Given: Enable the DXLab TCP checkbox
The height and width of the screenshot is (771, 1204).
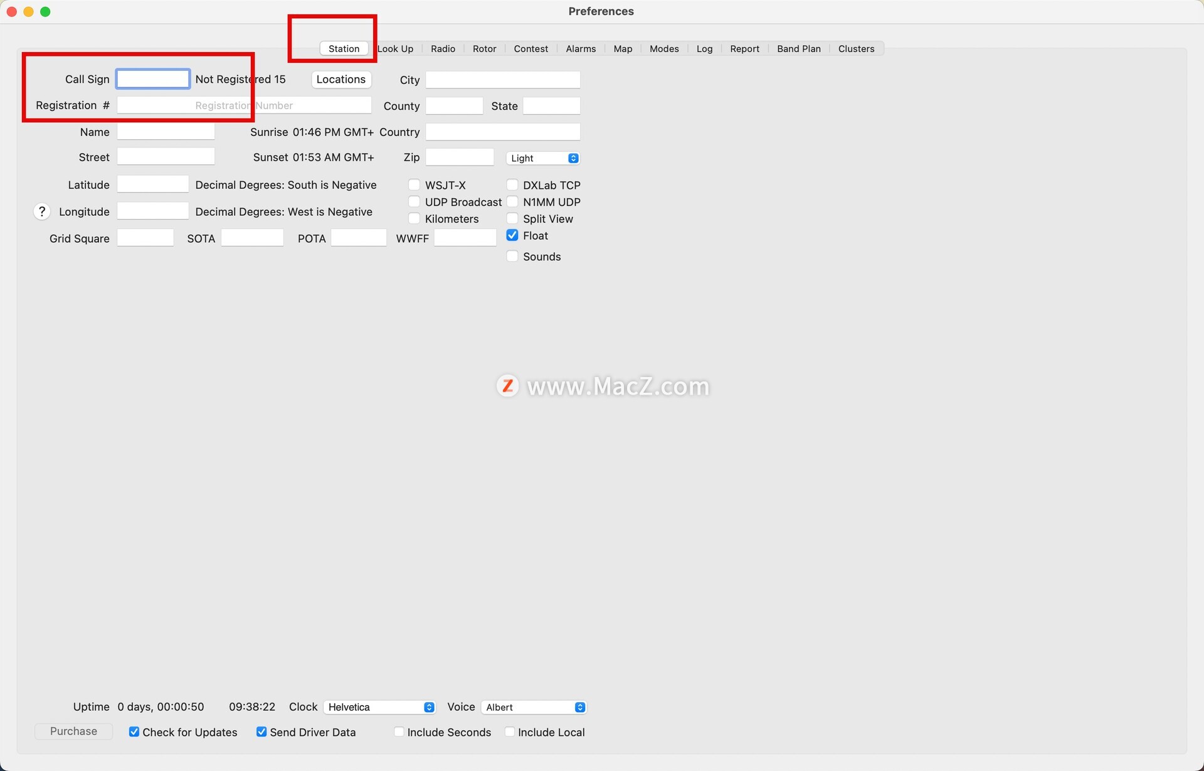Looking at the screenshot, I should (x=512, y=185).
